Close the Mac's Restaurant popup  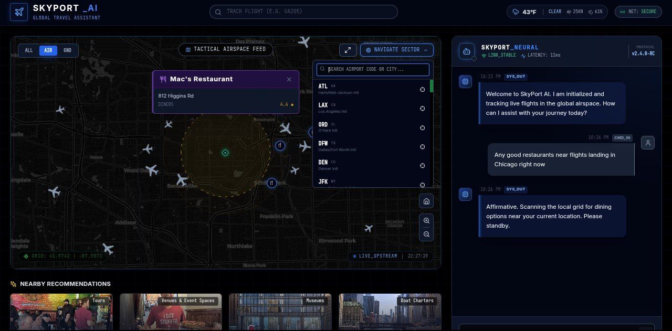tap(289, 80)
